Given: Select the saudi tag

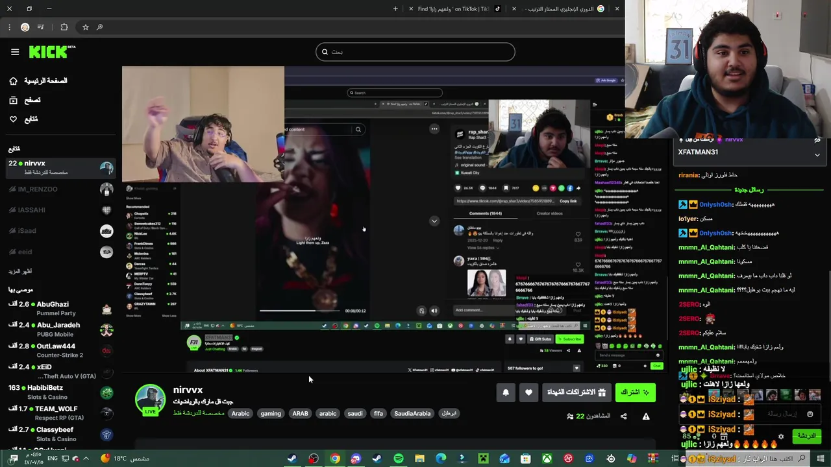Looking at the screenshot, I should tap(355, 414).
